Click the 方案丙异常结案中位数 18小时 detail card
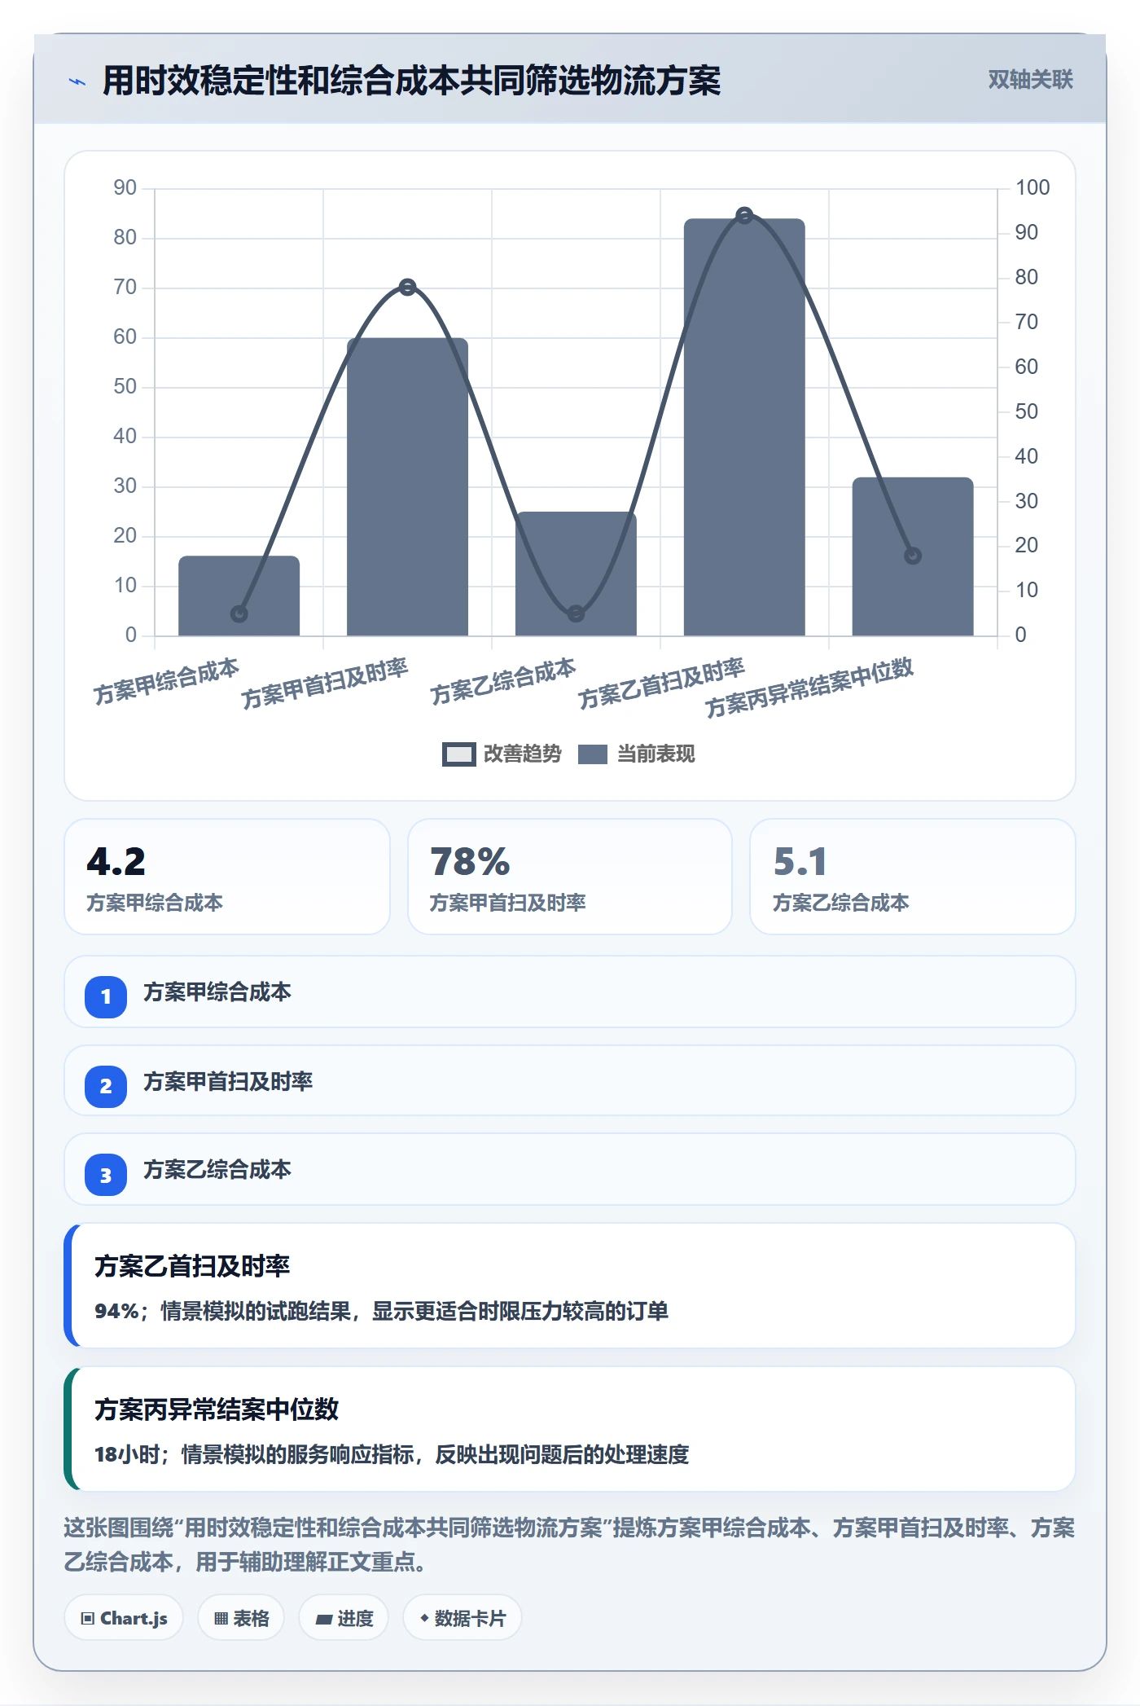 tap(570, 1429)
